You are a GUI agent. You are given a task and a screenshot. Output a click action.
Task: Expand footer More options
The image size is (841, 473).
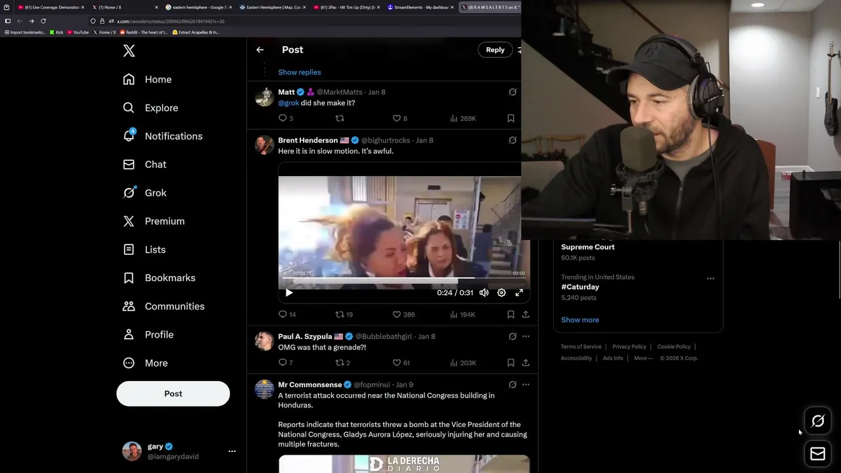tap(643, 358)
